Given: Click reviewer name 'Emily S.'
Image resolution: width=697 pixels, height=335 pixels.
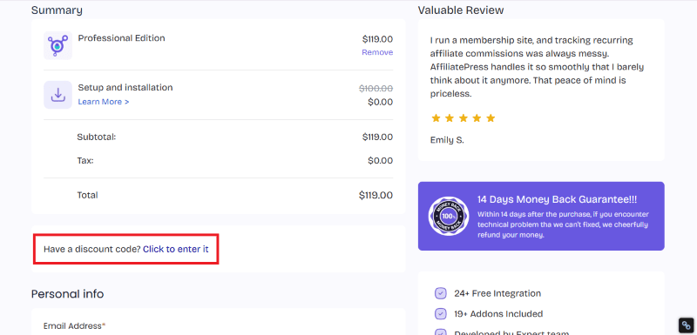Looking at the screenshot, I should pos(447,140).
